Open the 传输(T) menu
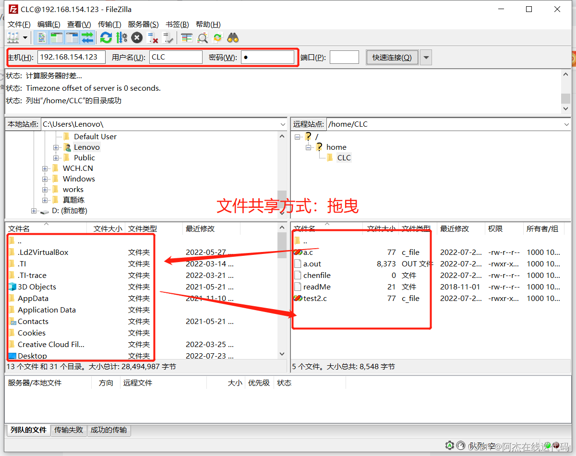The image size is (576, 456). [x=109, y=24]
